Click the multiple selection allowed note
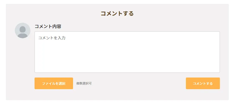Screen dimensions: 233x103 [x=84, y=84]
